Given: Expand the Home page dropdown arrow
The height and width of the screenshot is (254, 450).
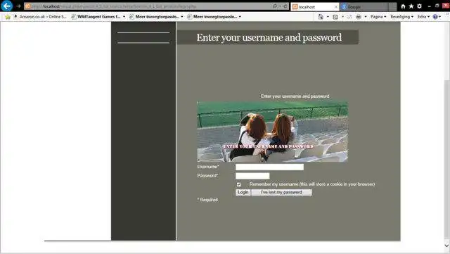Looking at the screenshot, I should tap(328, 17).
